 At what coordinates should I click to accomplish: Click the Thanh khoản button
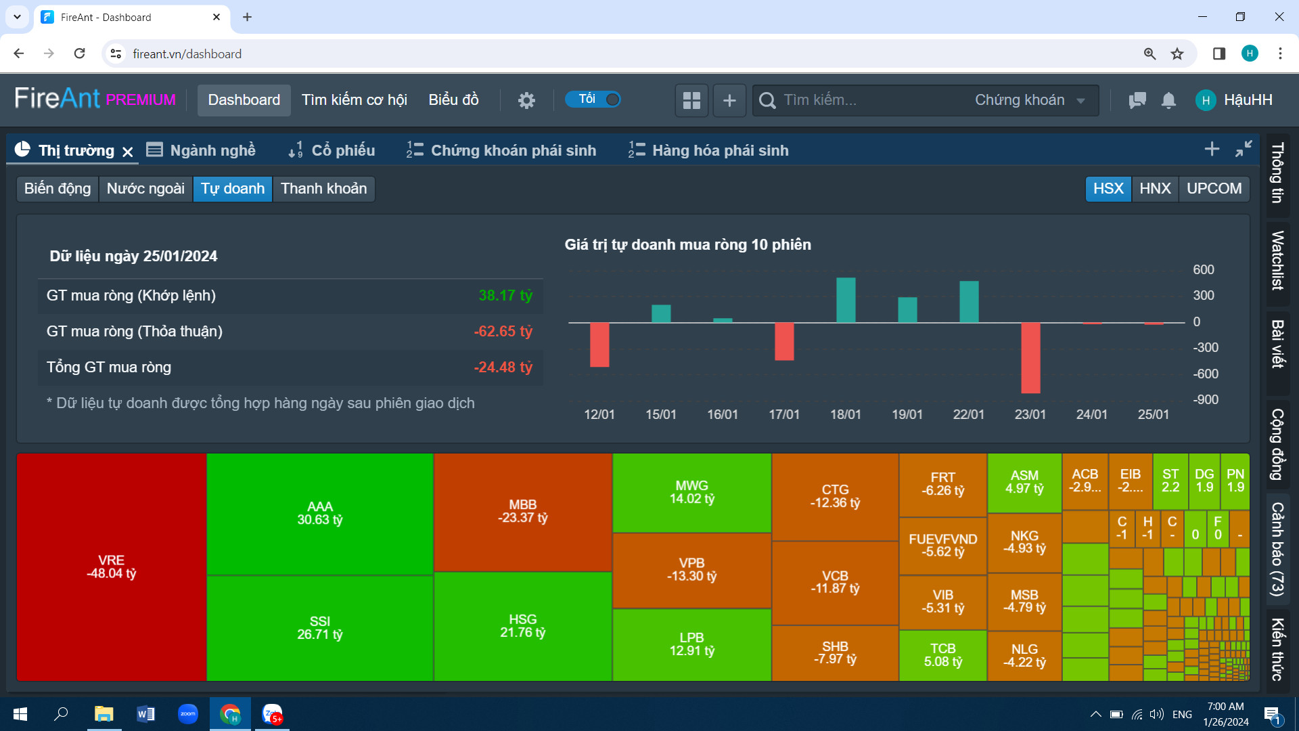(x=323, y=188)
